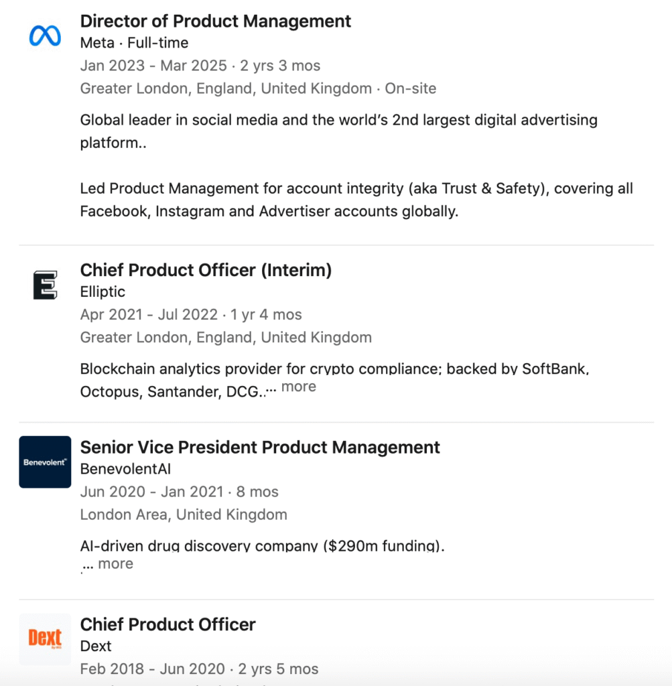This screenshot has height=686, width=672.
Task: Click the Dext company name text
Action: [x=96, y=646]
